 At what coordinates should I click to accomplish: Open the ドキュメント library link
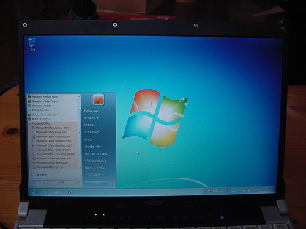(92, 118)
